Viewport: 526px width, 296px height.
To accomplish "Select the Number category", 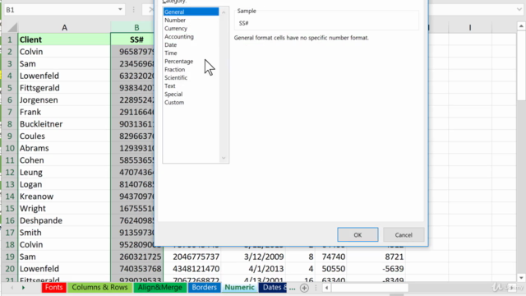I will (x=175, y=20).
